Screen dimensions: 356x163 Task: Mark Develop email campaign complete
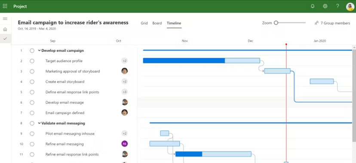pyautogui.click(x=32, y=50)
